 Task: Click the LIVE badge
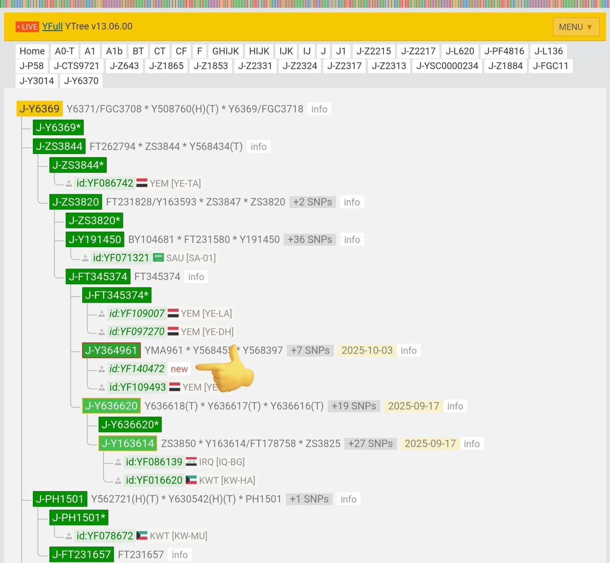tap(27, 26)
